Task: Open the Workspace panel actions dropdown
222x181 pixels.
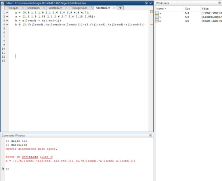Action: point(220,3)
